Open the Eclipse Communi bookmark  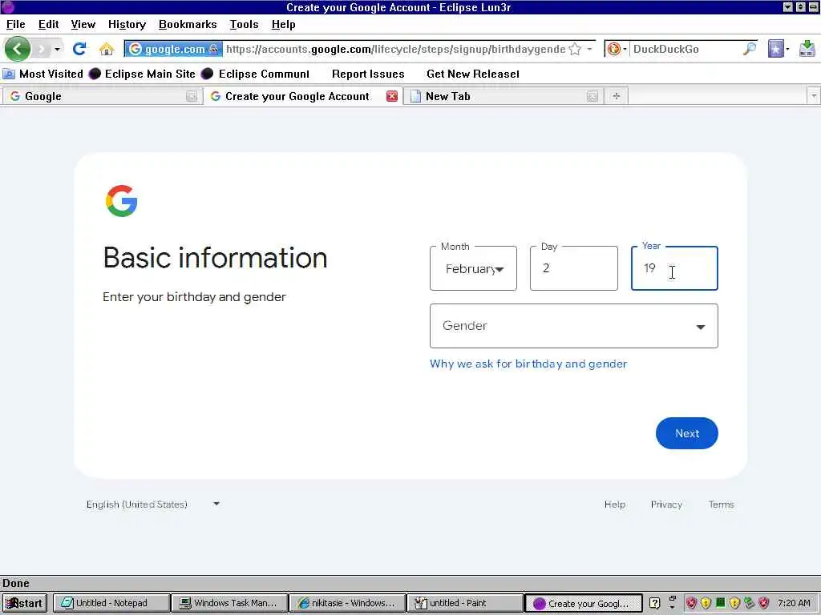256,74
